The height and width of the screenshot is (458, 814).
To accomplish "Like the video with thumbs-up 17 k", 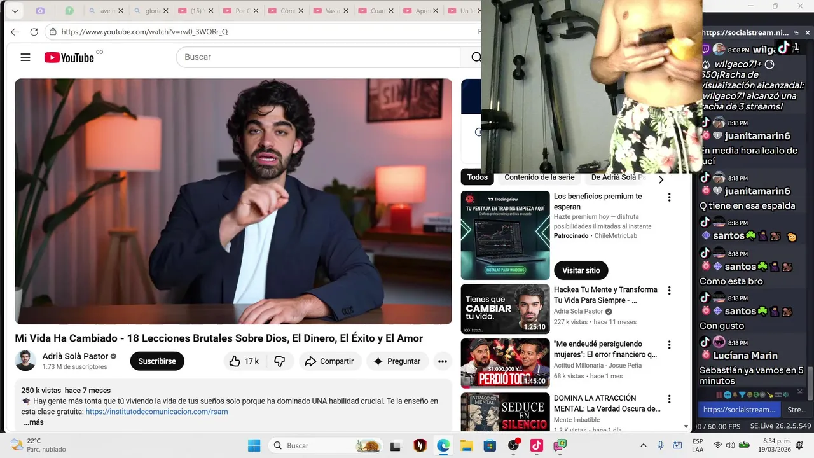I will 244,361.
